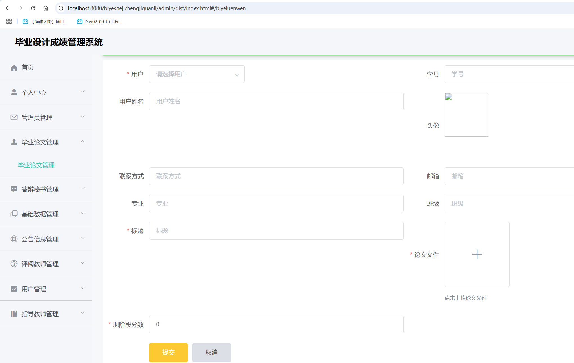574x363 pixels.
Task: Open 评阅教师管理 sidebar menu
Action: [46, 264]
